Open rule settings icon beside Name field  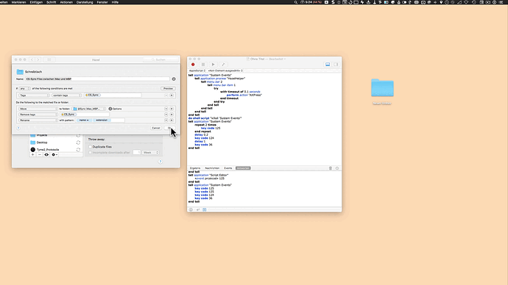[x=174, y=79]
